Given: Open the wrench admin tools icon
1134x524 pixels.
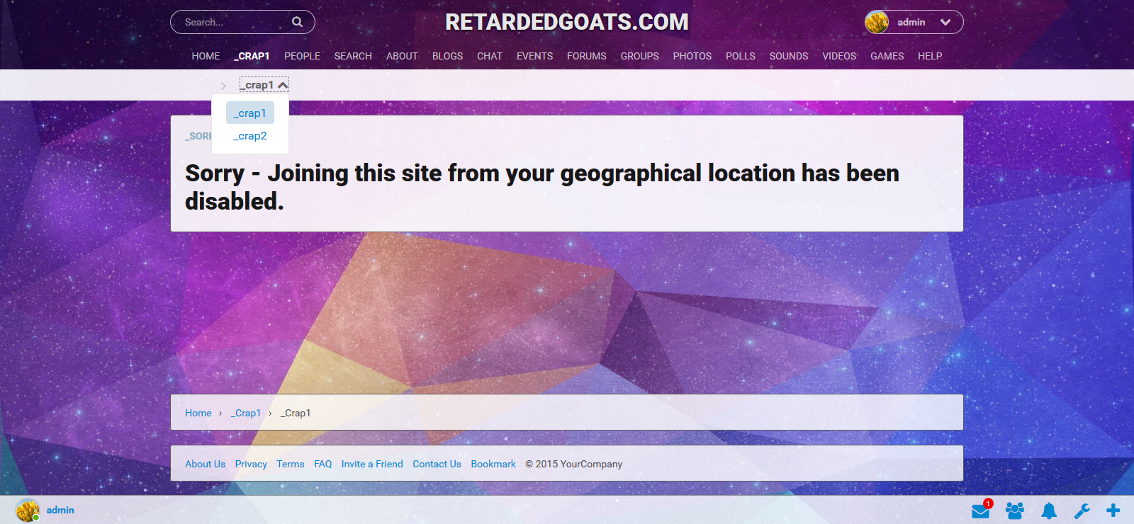Looking at the screenshot, I should [1082, 511].
